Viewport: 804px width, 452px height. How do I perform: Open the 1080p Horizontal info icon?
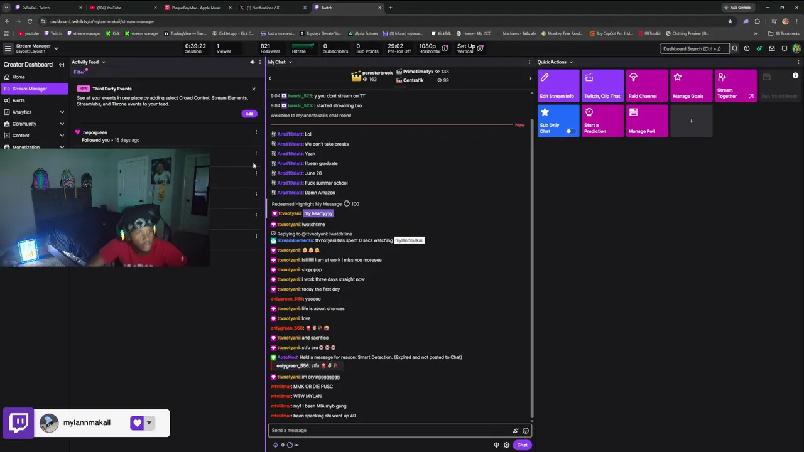click(x=445, y=48)
